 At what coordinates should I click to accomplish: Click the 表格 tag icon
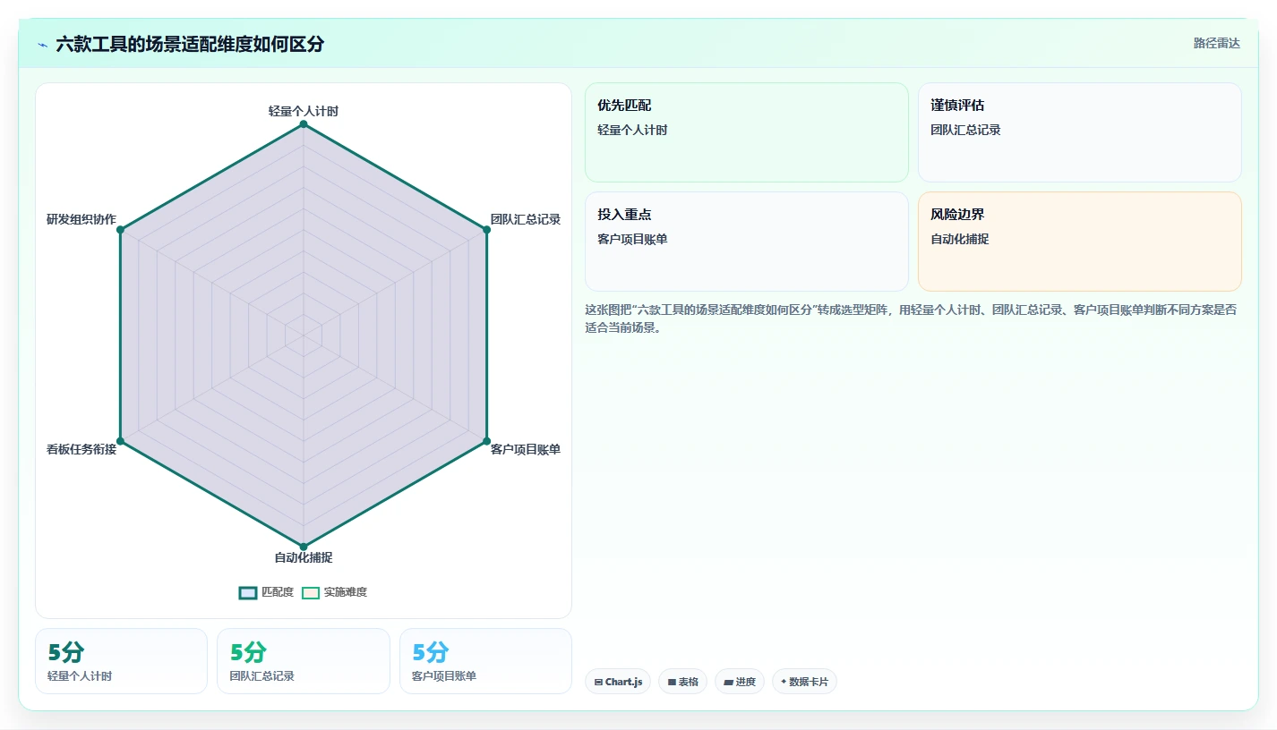(x=671, y=682)
